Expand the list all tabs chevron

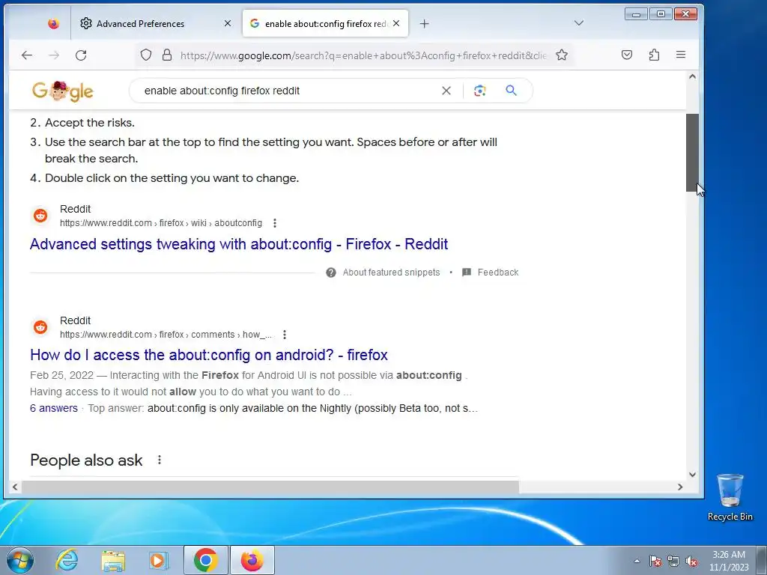click(579, 23)
